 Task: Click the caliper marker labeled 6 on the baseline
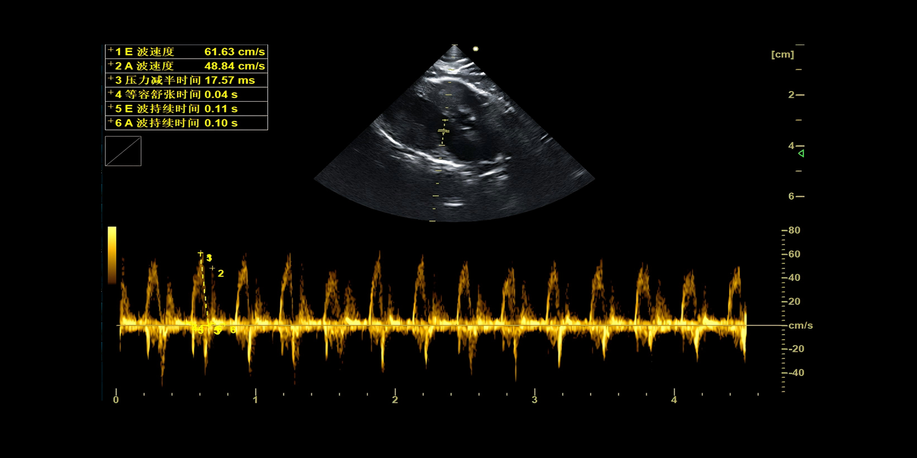[232, 330]
